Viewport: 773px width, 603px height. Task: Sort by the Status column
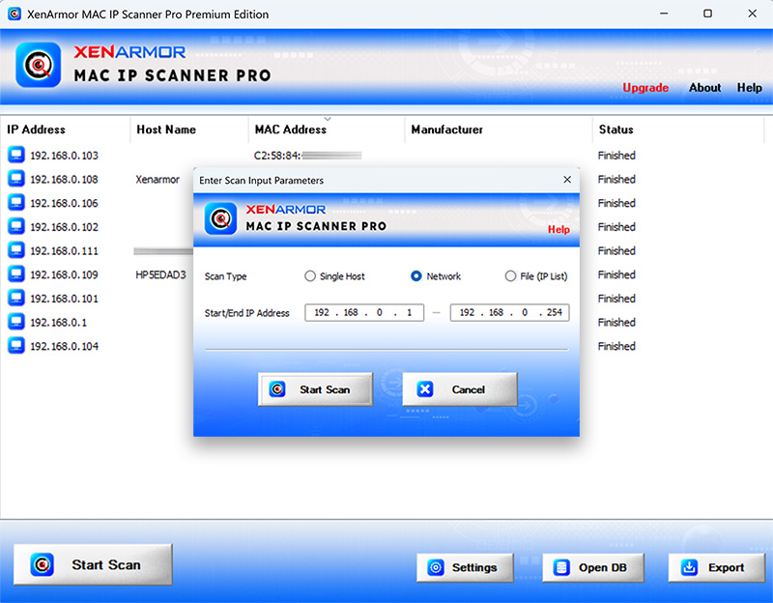678,129
